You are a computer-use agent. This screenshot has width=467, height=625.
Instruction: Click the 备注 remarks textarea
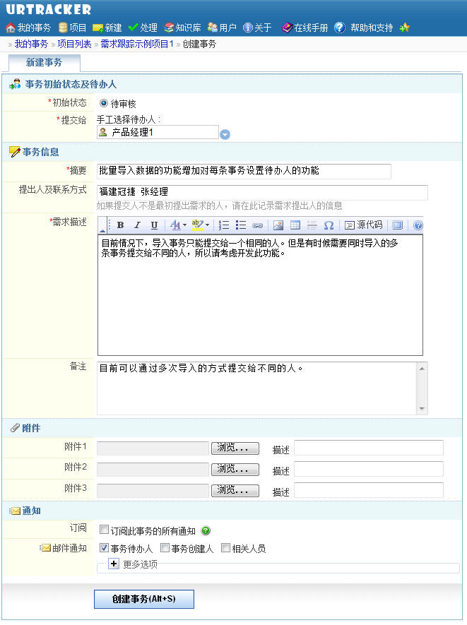point(256,388)
